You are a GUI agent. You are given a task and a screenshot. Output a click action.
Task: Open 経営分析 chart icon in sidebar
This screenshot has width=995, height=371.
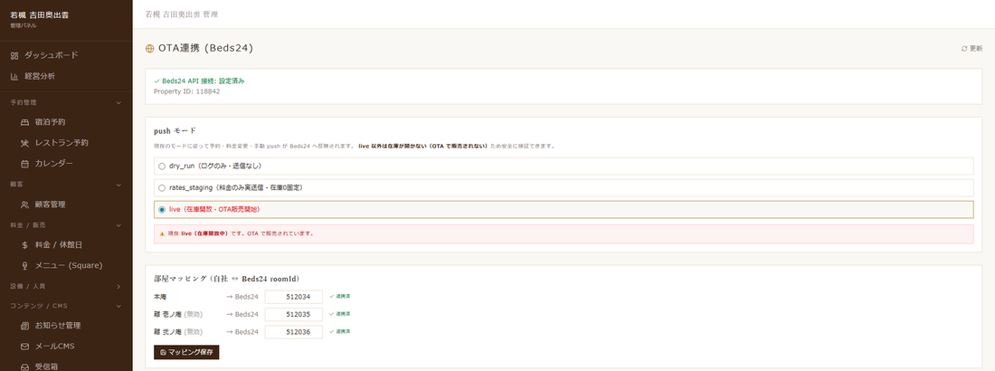click(14, 77)
